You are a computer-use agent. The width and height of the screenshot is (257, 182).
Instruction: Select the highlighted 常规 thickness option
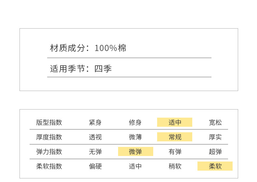pyautogui.click(x=175, y=137)
